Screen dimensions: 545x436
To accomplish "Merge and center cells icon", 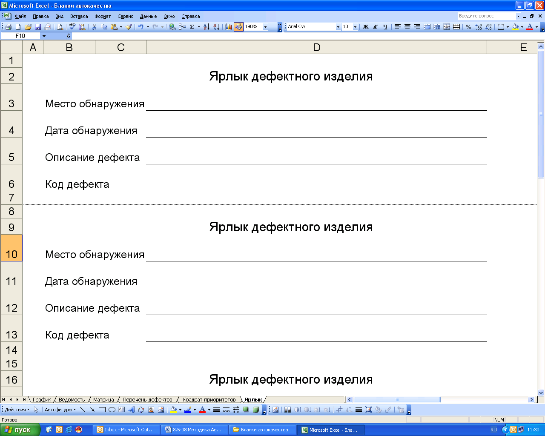I will [x=447, y=27].
